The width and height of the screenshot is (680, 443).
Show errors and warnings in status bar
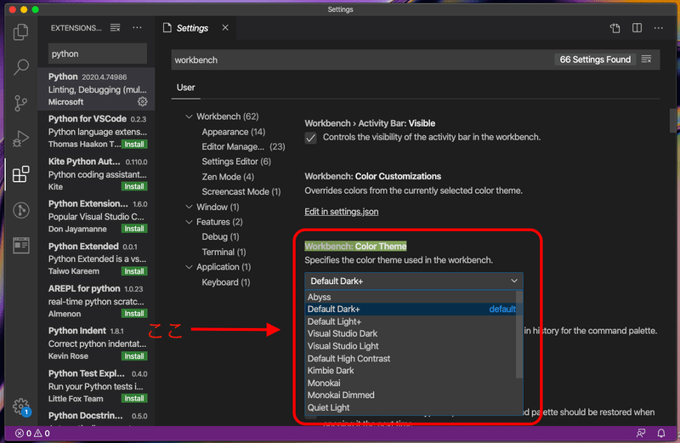(32, 433)
